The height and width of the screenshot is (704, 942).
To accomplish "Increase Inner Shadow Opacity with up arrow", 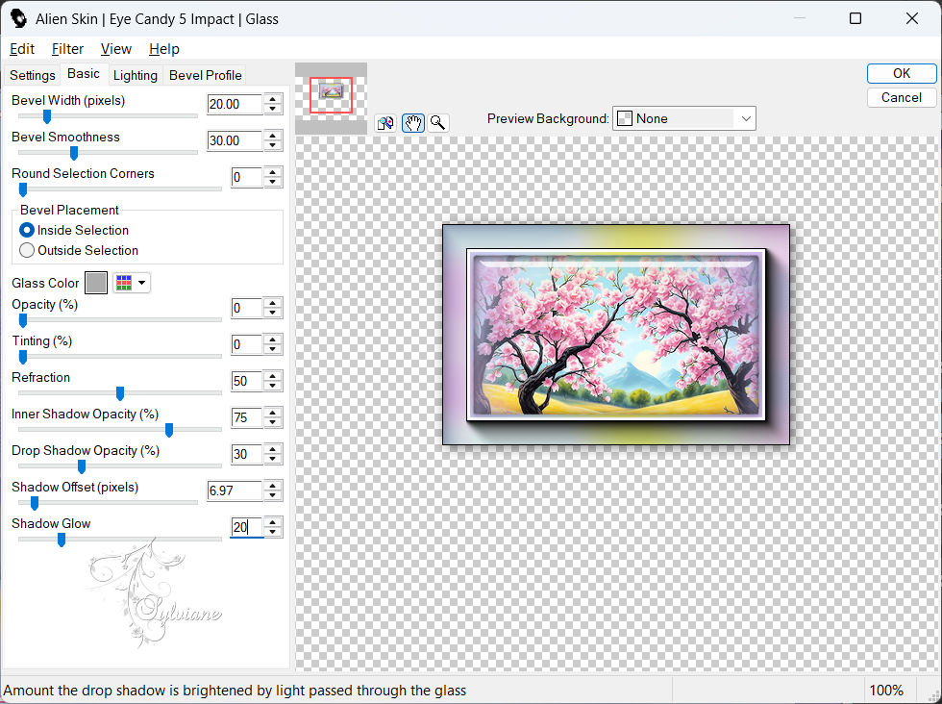I will pyautogui.click(x=273, y=413).
